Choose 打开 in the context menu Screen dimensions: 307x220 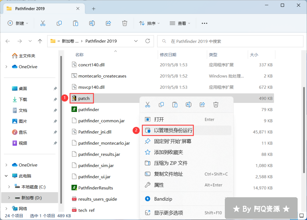coord(186,119)
